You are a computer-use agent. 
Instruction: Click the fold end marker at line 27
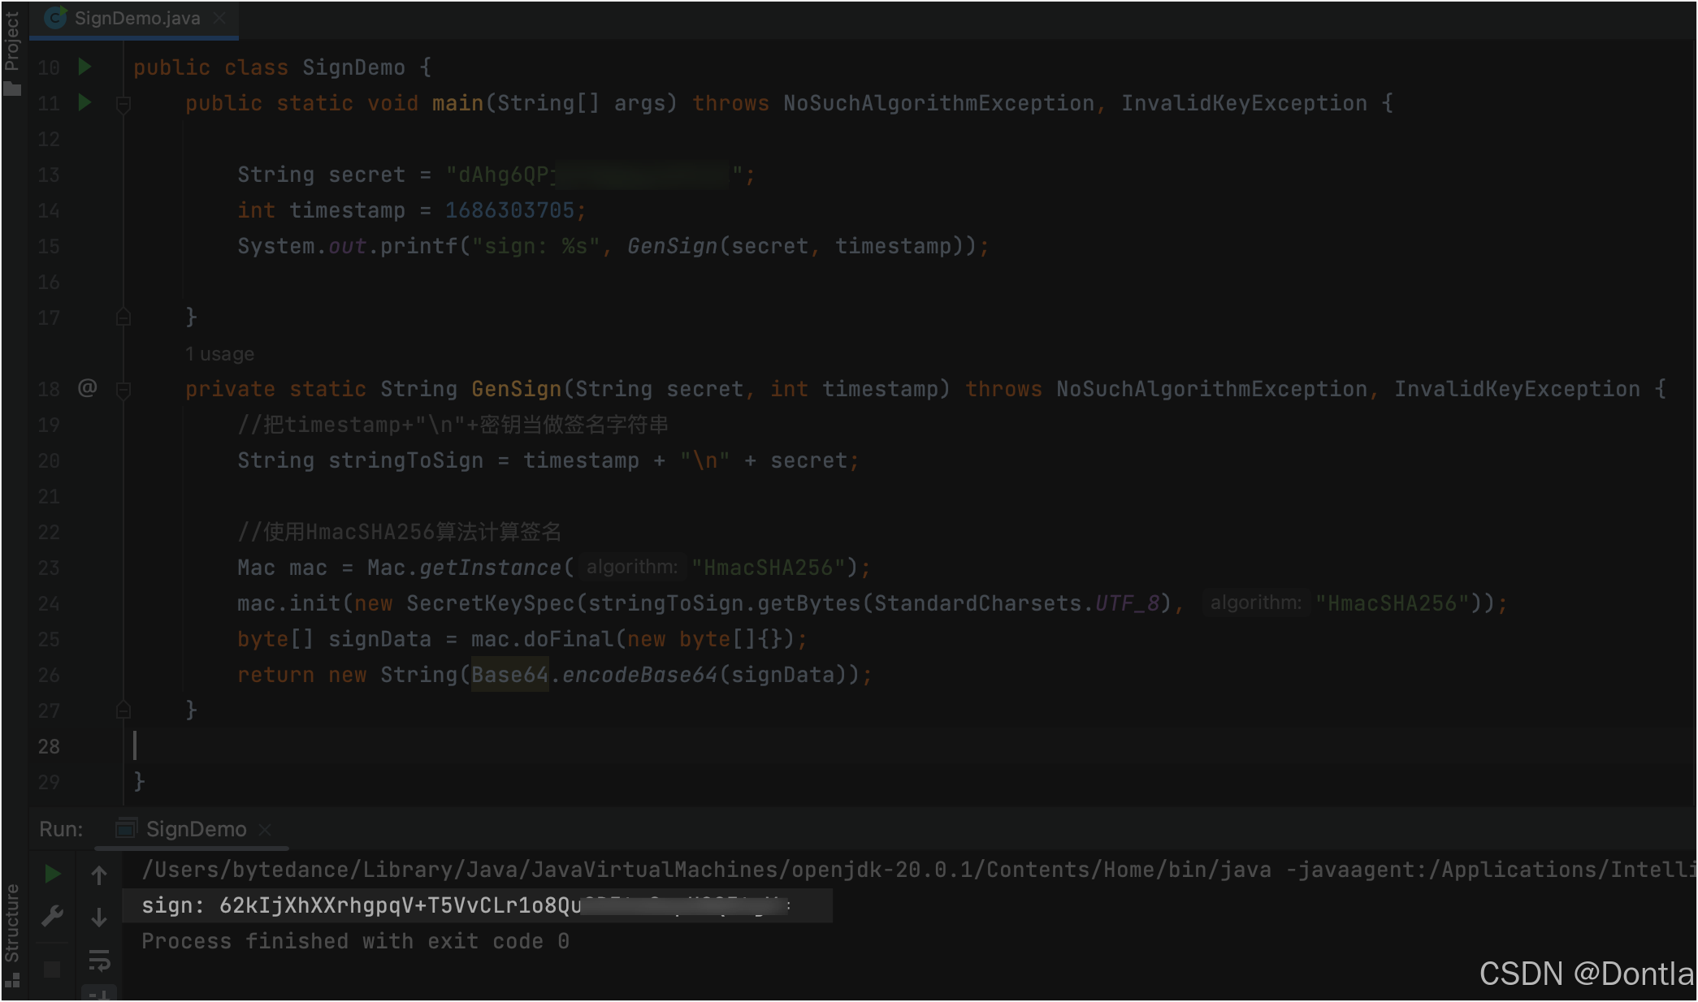(x=123, y=710)
